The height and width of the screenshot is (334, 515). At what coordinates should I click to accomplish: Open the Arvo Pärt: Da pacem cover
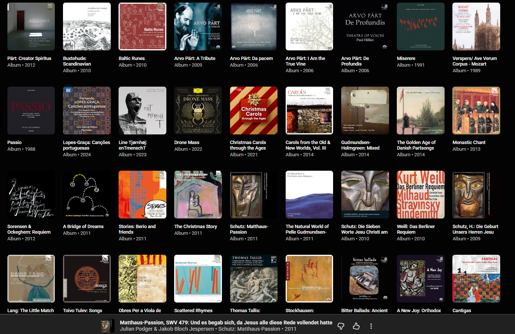253,27
